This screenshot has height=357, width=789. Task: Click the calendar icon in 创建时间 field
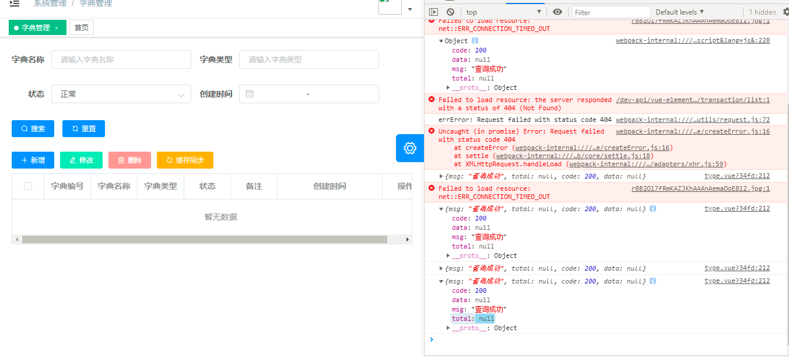[250, 94]
